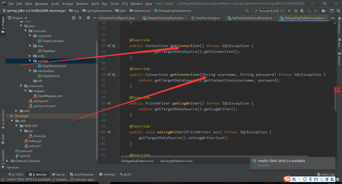Expand External Libraries node

(x=7, y=161)
